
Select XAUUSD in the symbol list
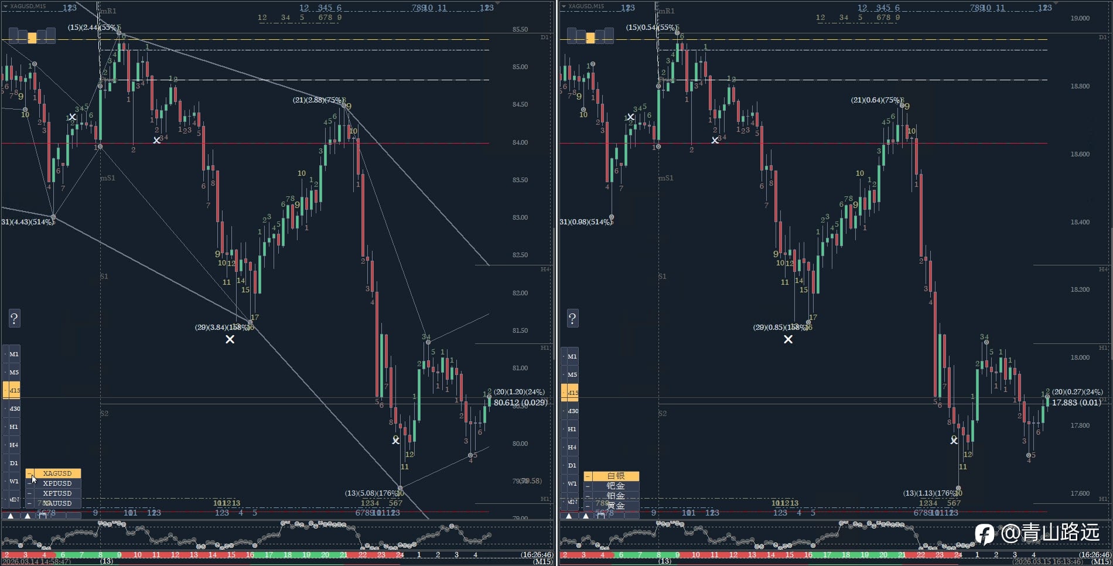(x=57, y=503)
